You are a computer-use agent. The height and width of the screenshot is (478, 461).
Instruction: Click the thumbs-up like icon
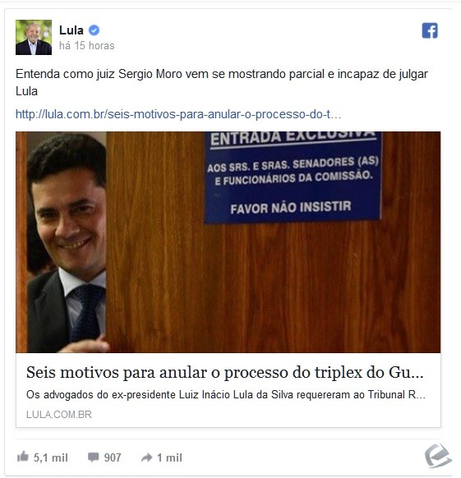[x=22, y=457]
